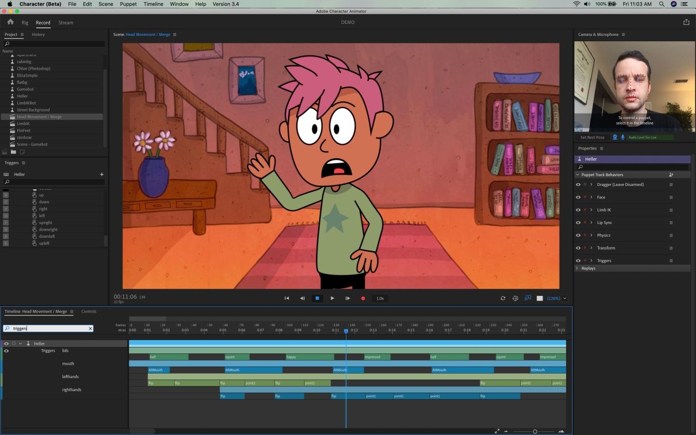Click the record button in playback controls
The height and width of the screenshot is (435, 696).
click(363, 298)
